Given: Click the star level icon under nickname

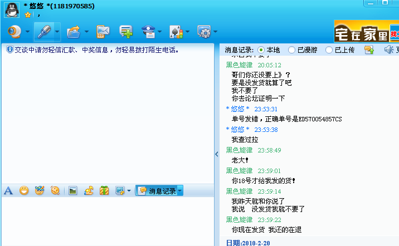Looking at the screenshot, I should tap(28, 14).
